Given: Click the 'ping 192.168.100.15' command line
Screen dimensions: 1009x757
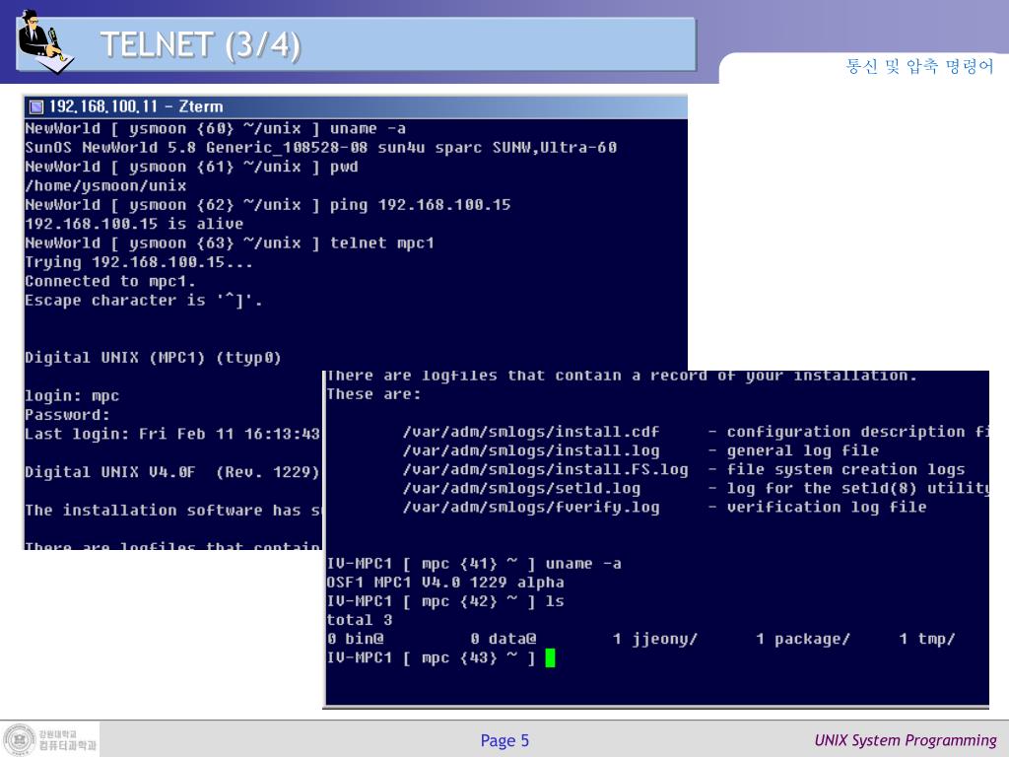Looking at the screenshot, I should 268,205.
